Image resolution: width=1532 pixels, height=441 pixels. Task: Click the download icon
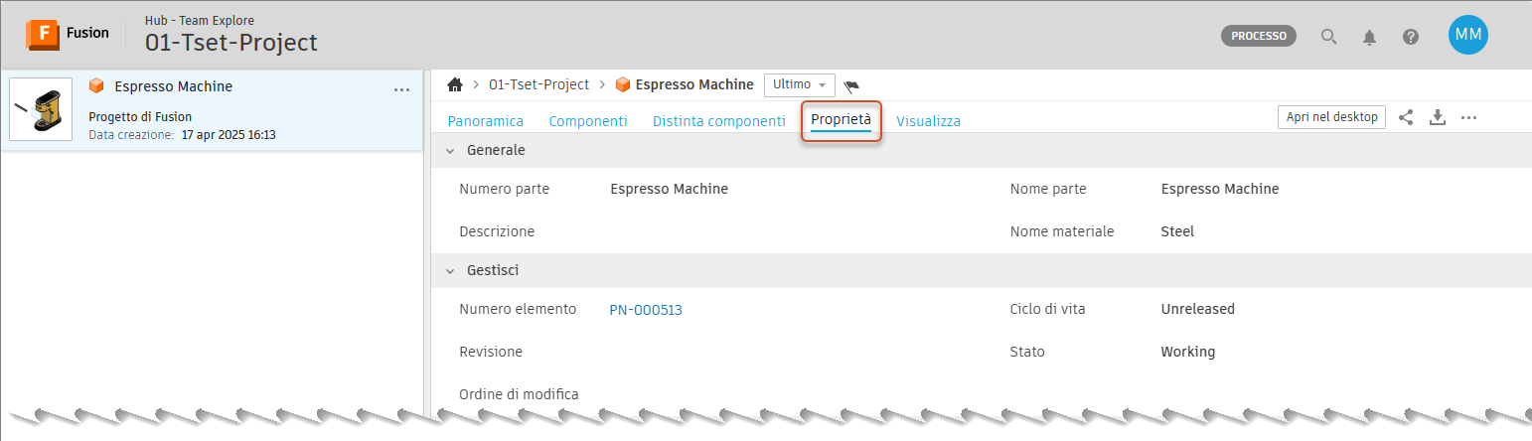pyautogui.click(x=1437, y=117)
